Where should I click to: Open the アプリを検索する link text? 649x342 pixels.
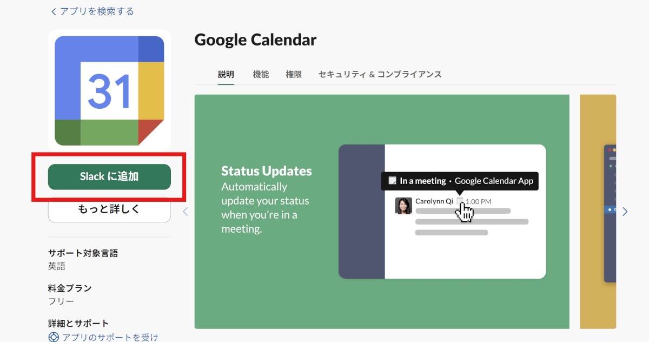pos(96,11)
